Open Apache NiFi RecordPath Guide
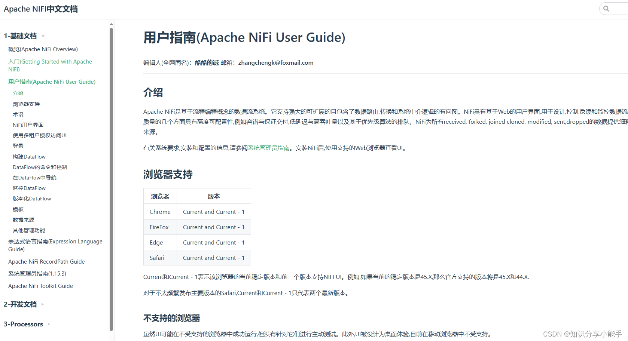 [x=46, y=262]
